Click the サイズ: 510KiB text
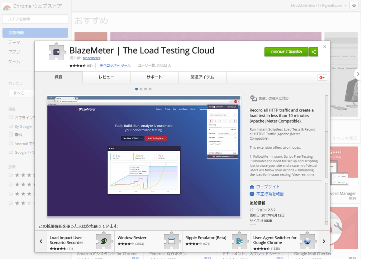The width and height of the screenshot is (367, 259). 261,221
